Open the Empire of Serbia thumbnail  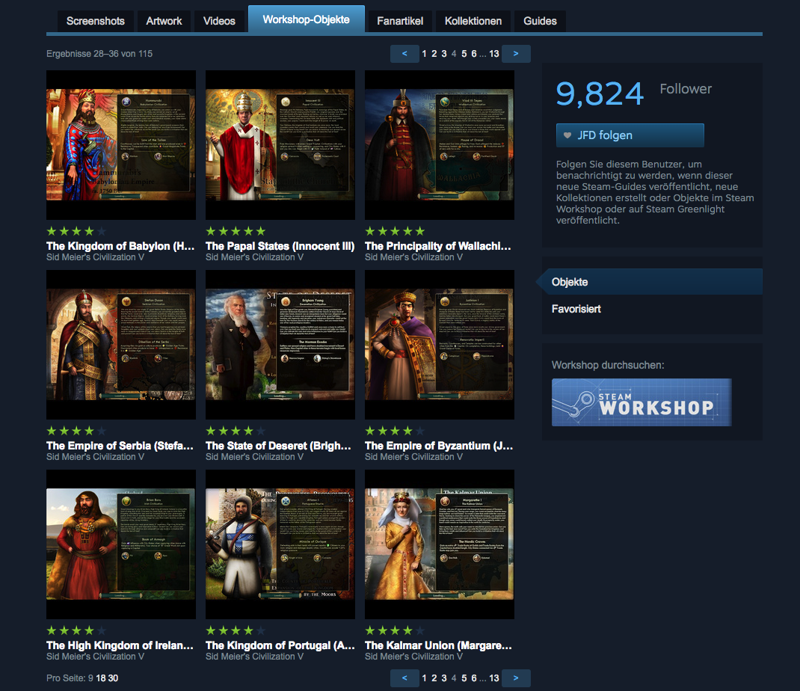pos(121,345)
